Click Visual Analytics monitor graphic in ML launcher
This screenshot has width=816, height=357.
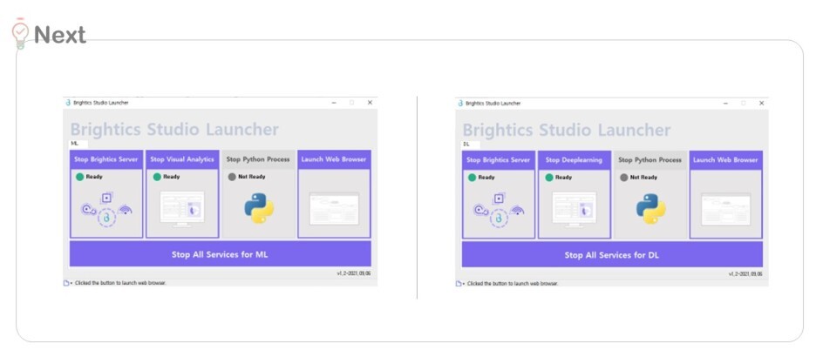182,209
